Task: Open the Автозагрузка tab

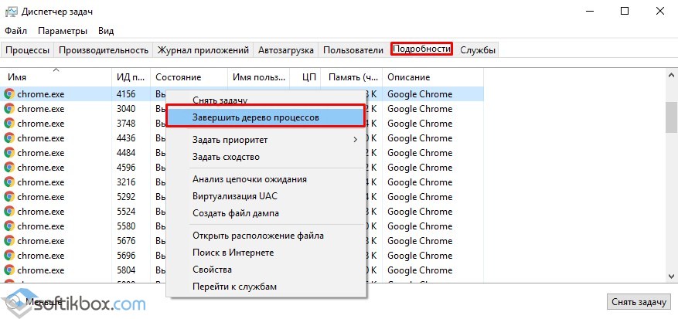Action: pyautogui.click(x=285, y=50)
